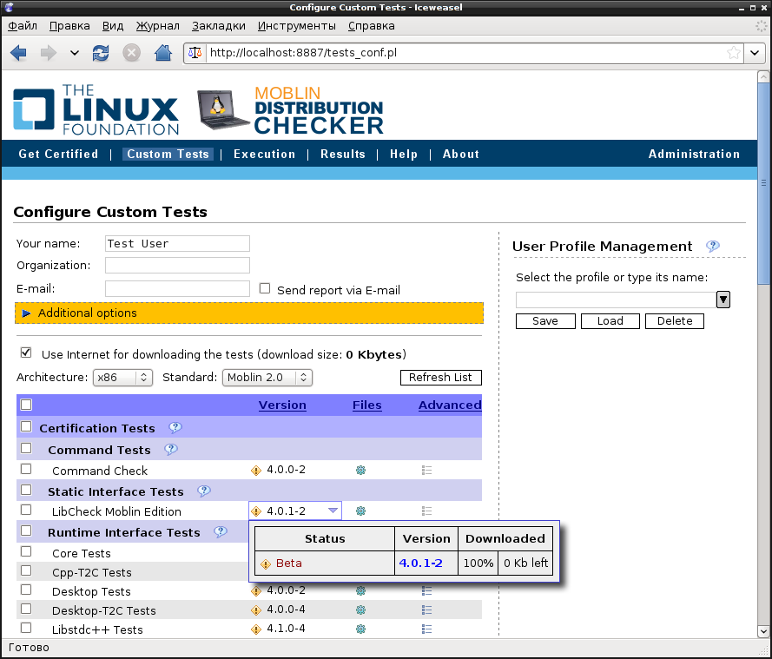This screenshot has width=772, height=659.
Task: Check the LibCheck Moblin Edition checkbox
Action: tap(26, 510)
